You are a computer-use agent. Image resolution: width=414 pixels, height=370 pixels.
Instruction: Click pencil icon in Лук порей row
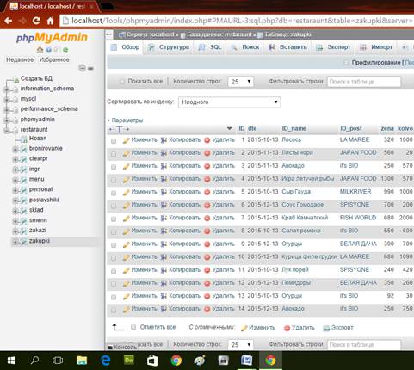(126, 270)
